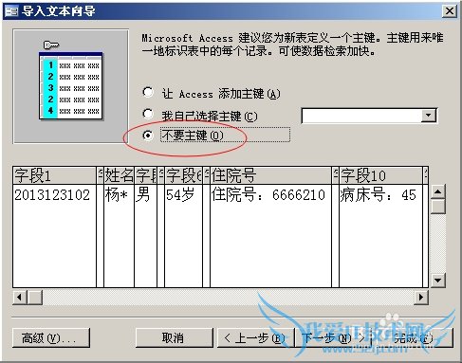Go back with 上一步 button

pos(255,338)
